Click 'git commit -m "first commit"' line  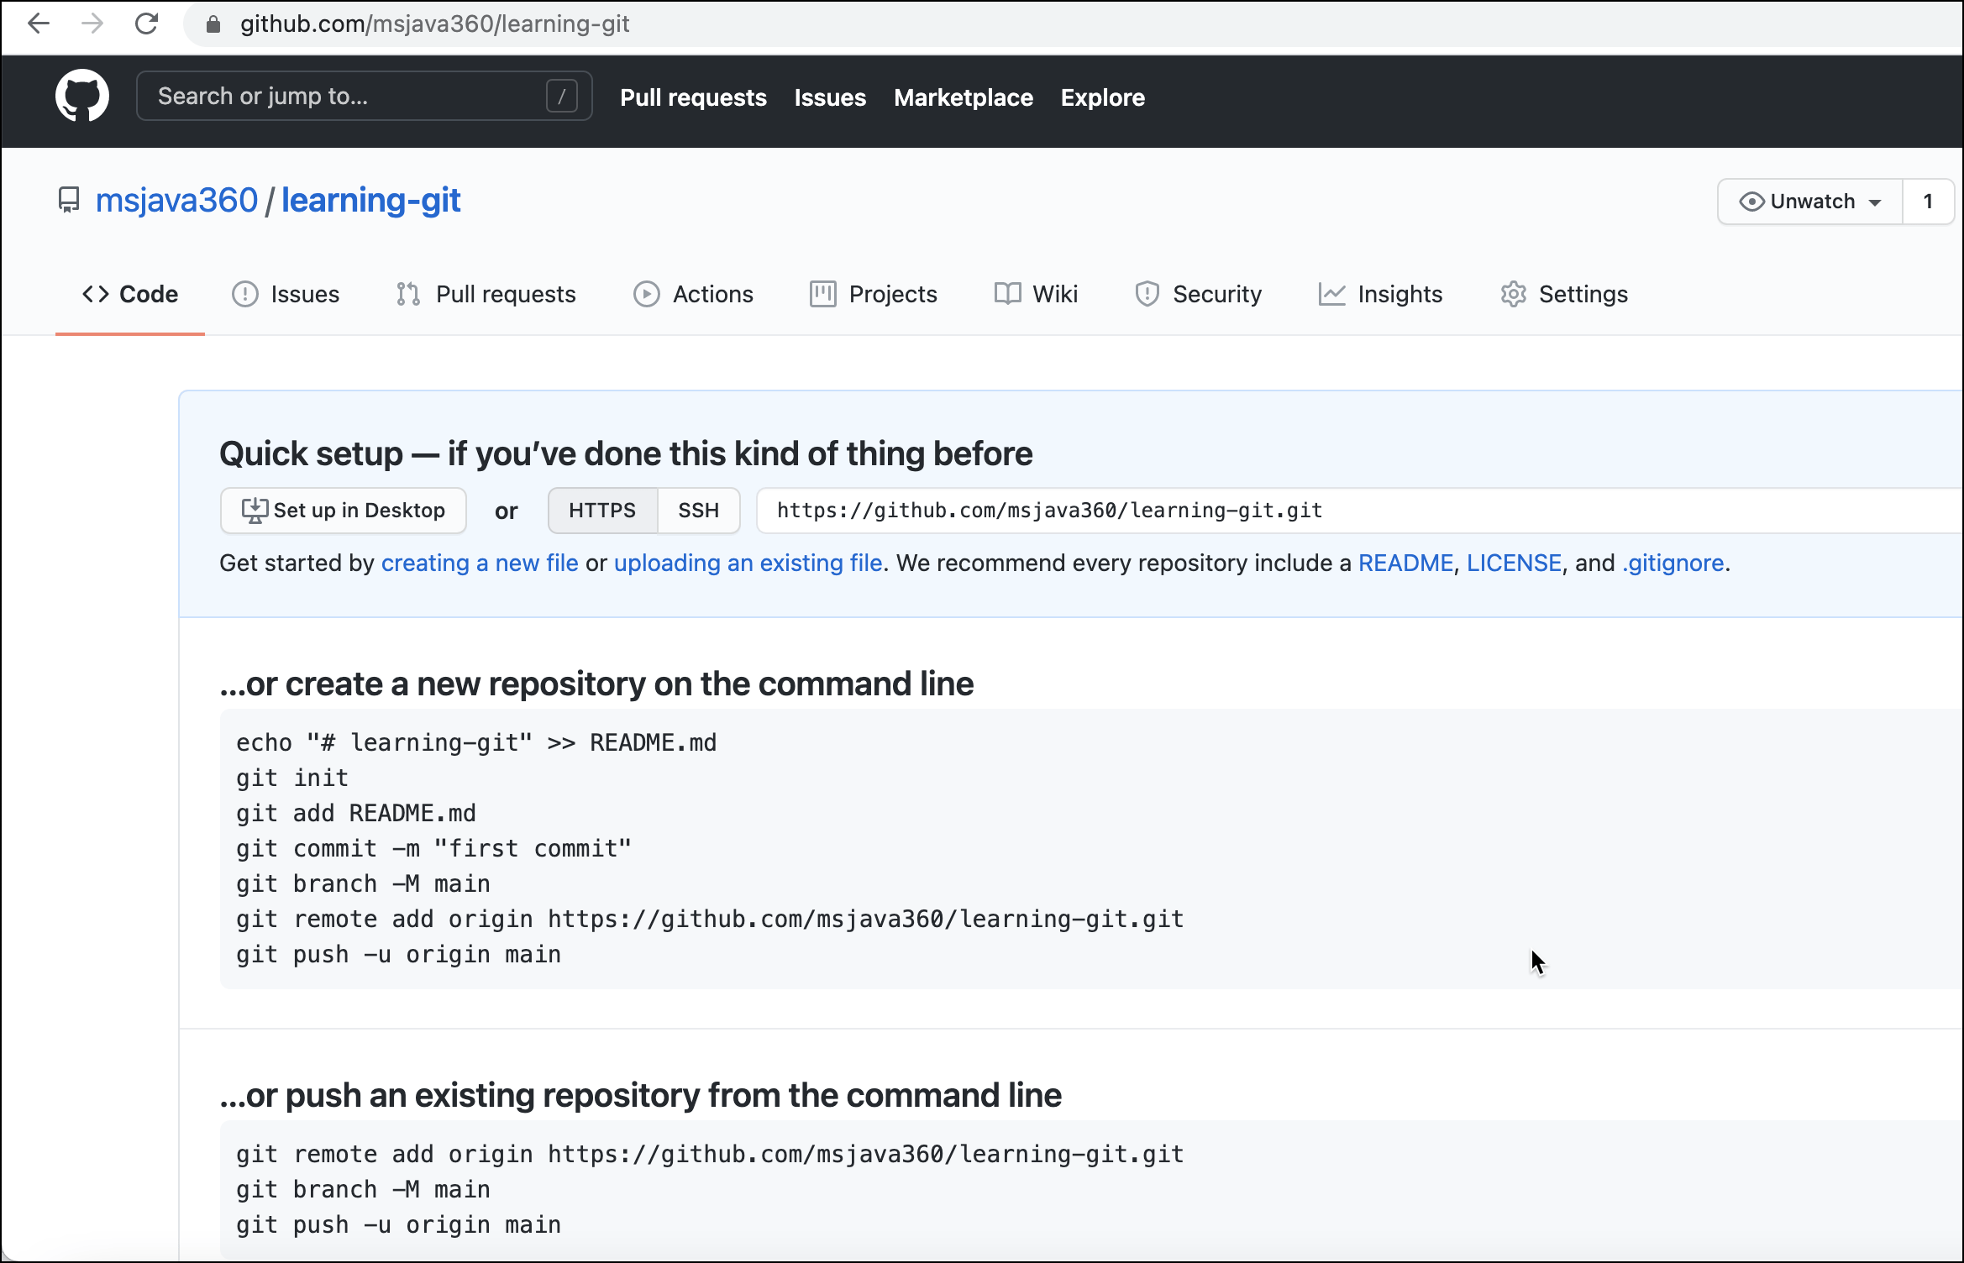click(x=433, y=848)
